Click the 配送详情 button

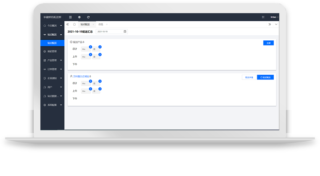249,77
